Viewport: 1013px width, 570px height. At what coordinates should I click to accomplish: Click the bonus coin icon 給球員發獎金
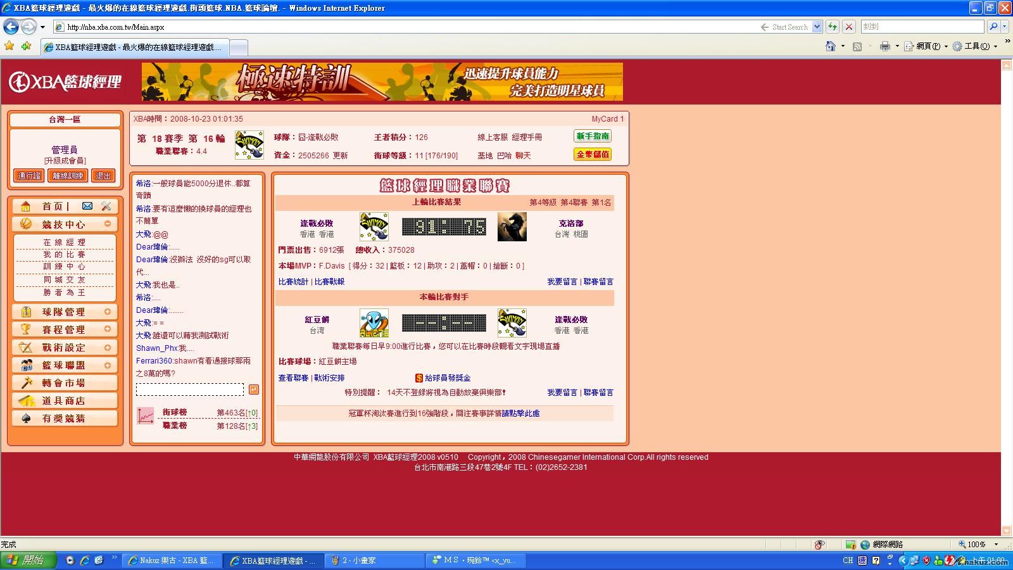418,378
